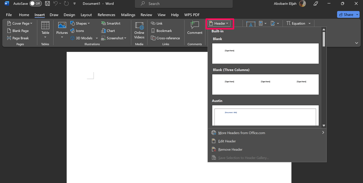
Task: Switch to the Review tab
Action: click(146, 15)
